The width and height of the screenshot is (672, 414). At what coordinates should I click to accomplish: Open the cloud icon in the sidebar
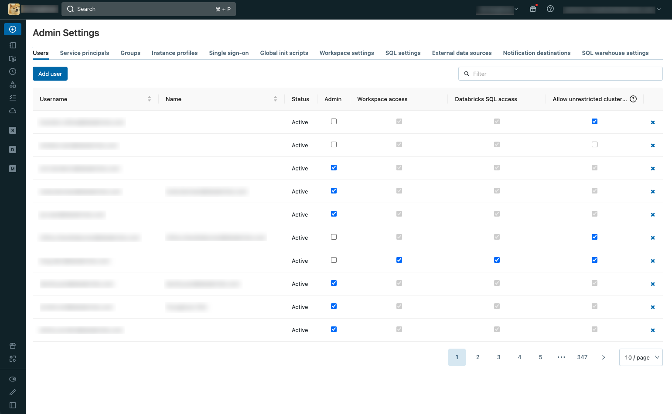(13, 111)
